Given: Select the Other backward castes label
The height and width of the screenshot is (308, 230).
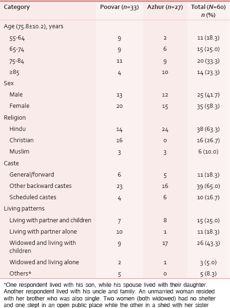Looking at the screenshot, I should [x=40, y=186].
